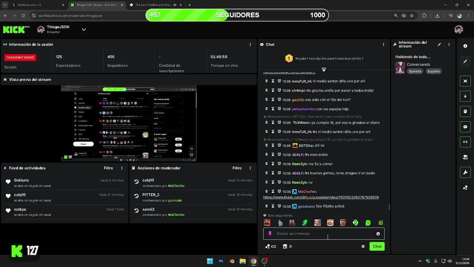Viewport: 474px width, 267px height.
Task: Undo the moderator action on PITTER_3
Action: coord(136,196)
